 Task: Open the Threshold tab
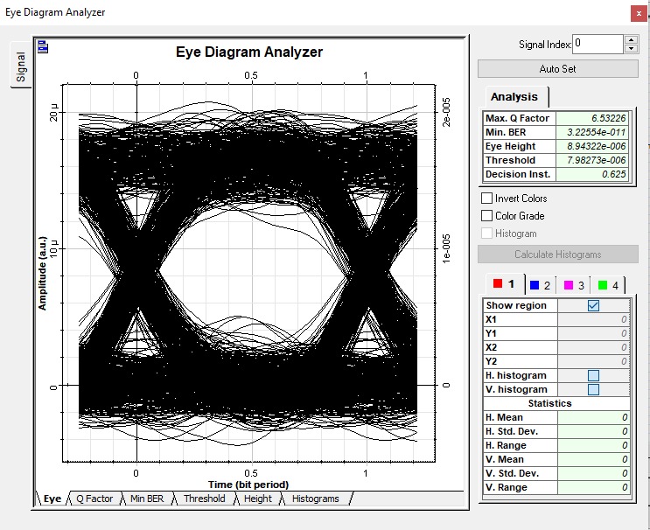point(205,499)
